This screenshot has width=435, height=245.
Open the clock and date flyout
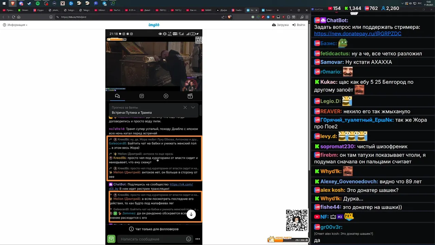429,3
